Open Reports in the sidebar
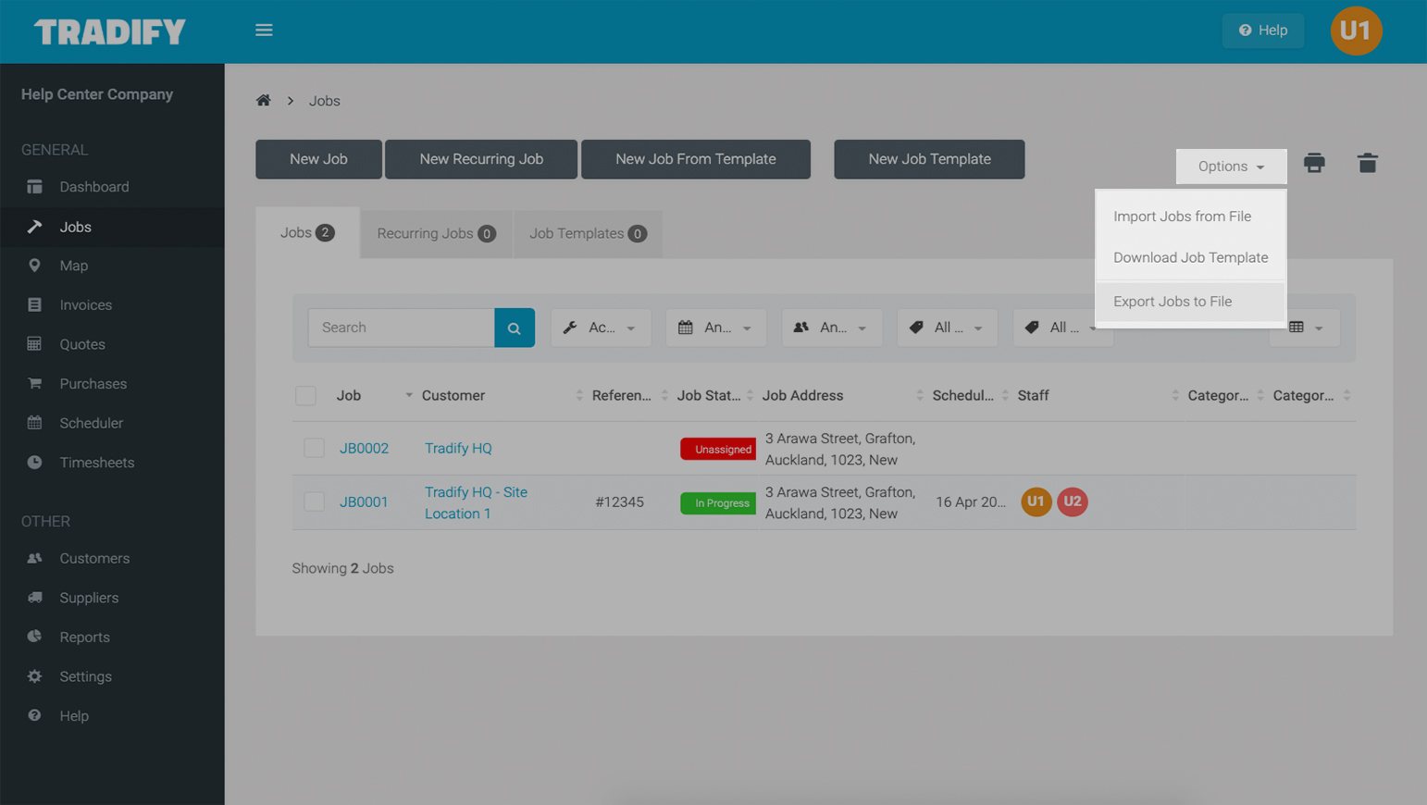Viewport: 1427px width, 805px height. coord(84,637)
